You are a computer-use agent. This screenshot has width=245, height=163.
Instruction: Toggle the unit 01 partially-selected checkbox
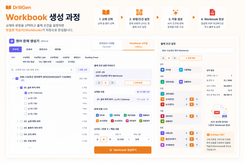click(21, 88)
